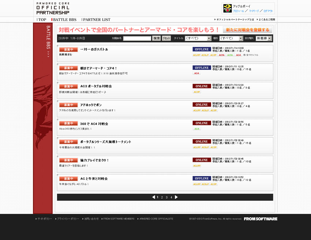Click 募集中 badge on 一対一のガチバトル event
Viewport: 311px width, 240px height.
pyautogui.click(x=68, y=50)
